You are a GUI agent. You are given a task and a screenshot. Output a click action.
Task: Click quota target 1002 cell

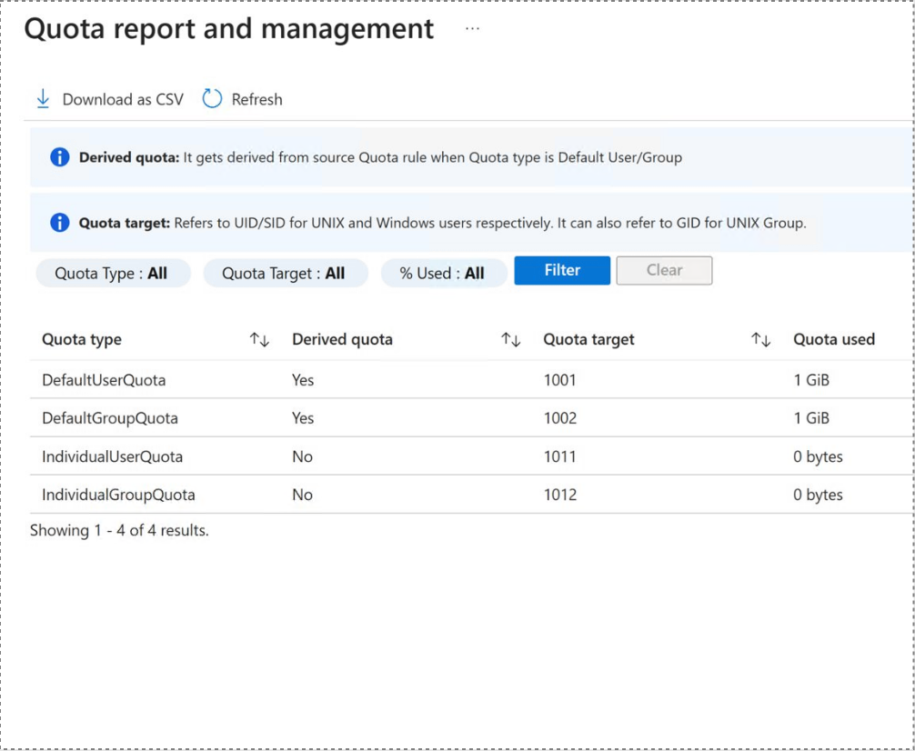pyautogui.click(x=559, y=418)
